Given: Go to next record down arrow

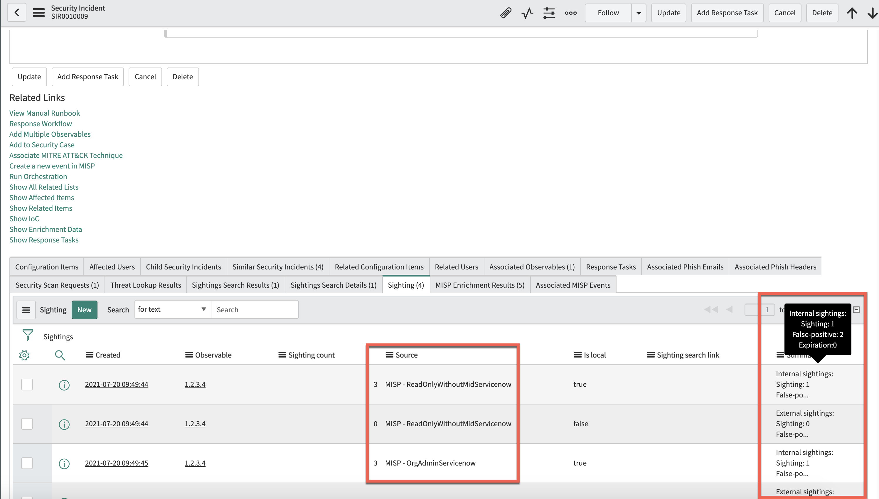Looking at the screenshot, I should 873,13.
